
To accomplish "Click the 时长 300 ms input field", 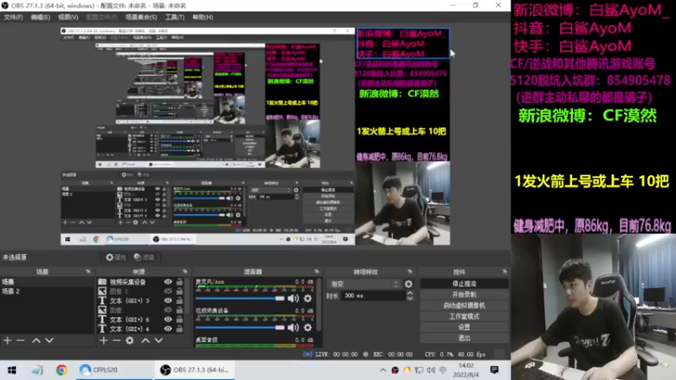I will pyautogui.click(x=373, y=296).
